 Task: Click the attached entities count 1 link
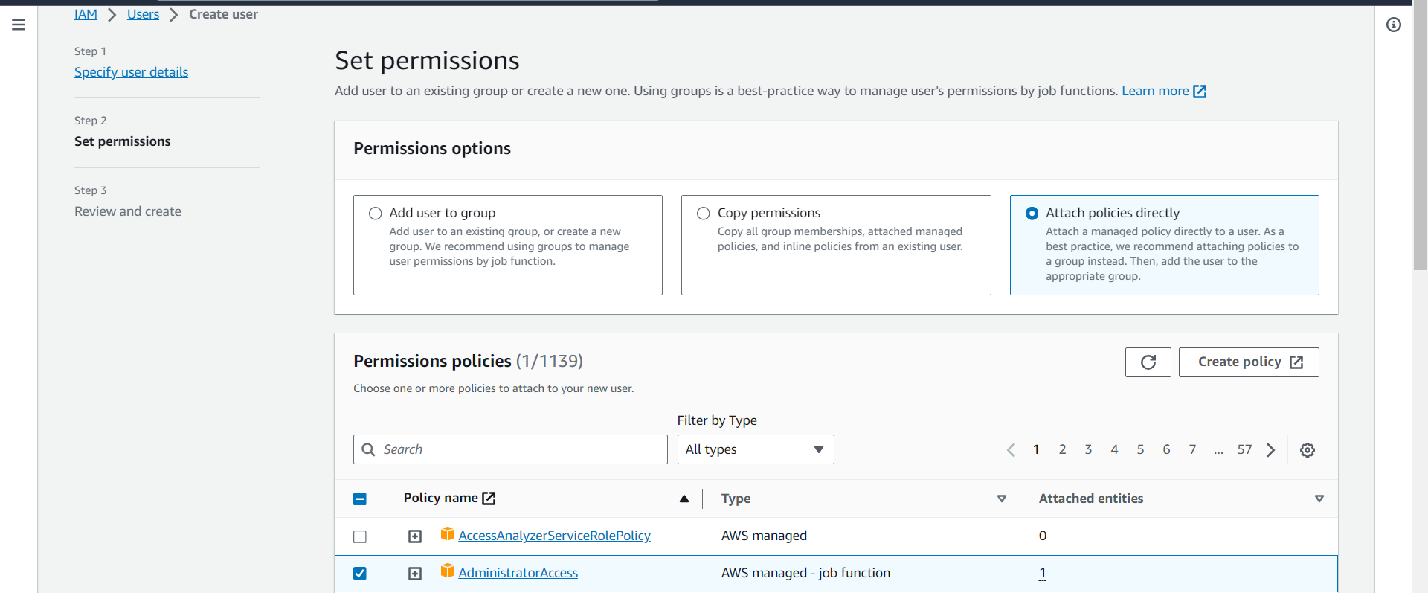point(1042,573)
